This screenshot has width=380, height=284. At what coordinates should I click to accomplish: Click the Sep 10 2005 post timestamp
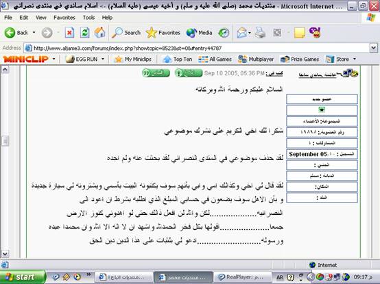(234, 73)
